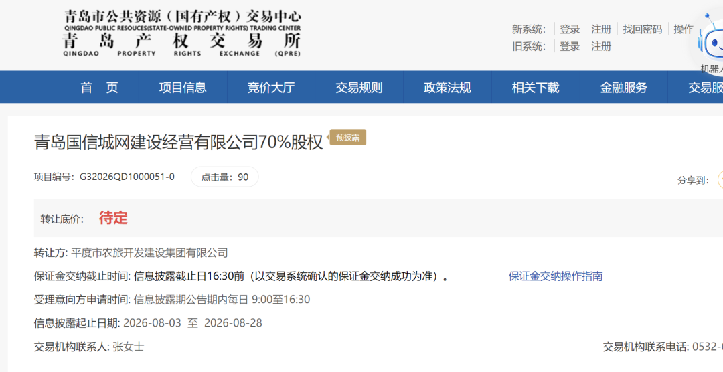The image size is (723, 372).
Task: Click project number G32026QD1000051-0
Action: click(127, 177)
